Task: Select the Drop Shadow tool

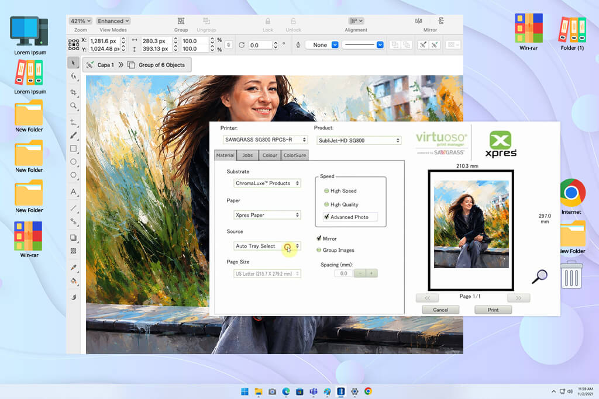Action: tap(73, 238)
